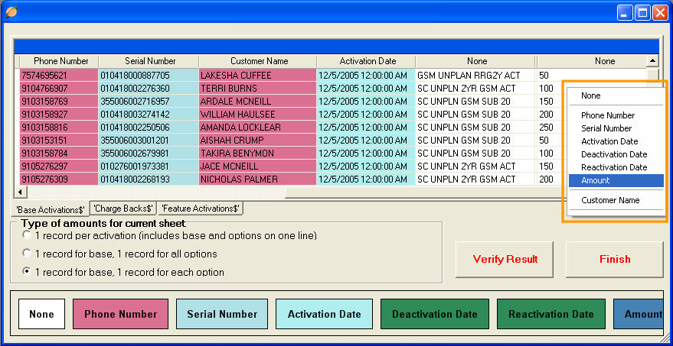
Task: Select serial number cell 355006002716957
Action: [149, 101]
